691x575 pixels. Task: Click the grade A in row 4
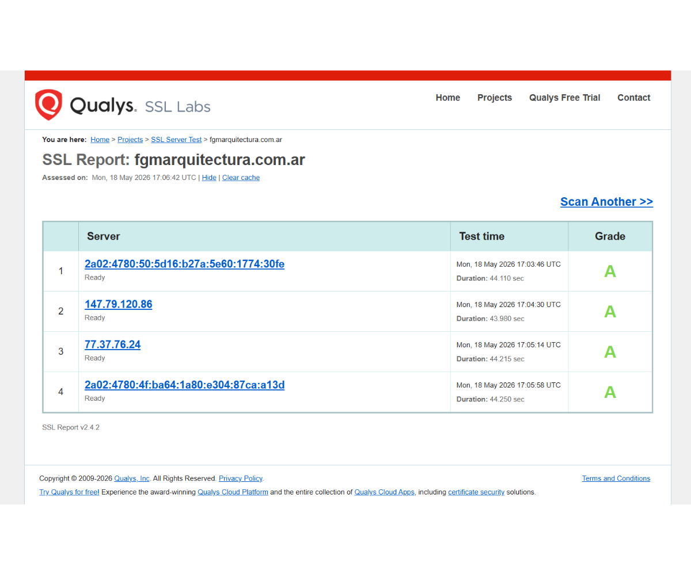[x=610, y=392]
